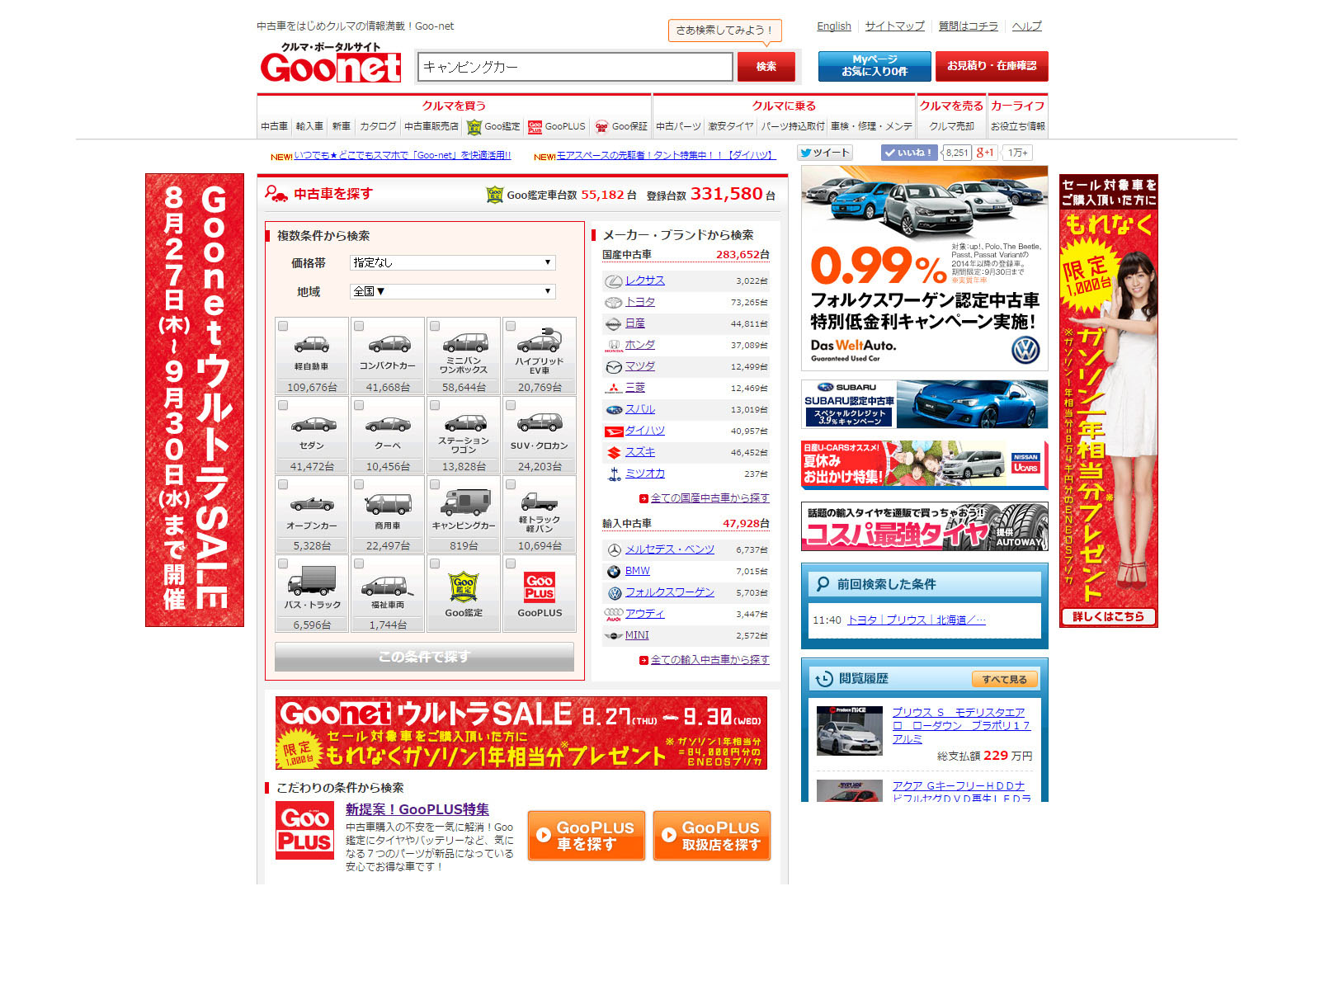This screenshot has height=990, width=1320.
Task: Click the バス・トラック truck icon
Action: click(x=312, y=580)
